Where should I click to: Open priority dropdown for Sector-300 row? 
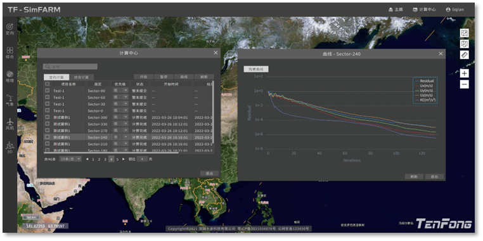(120, 117)
